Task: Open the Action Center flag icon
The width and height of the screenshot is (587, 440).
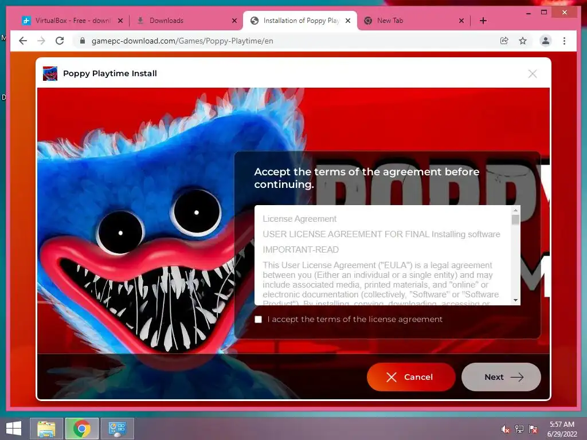Action: point(533,429)
